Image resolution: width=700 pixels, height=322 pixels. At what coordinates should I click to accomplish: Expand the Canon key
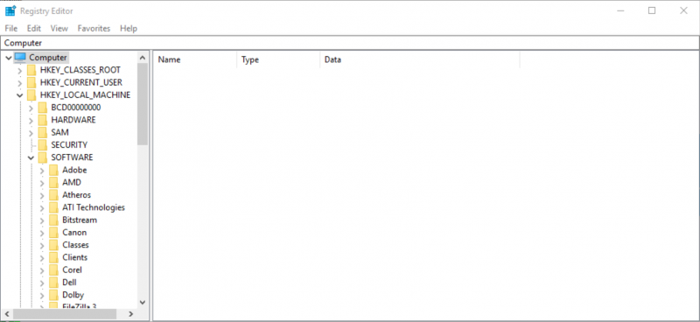tap(42, 233)
